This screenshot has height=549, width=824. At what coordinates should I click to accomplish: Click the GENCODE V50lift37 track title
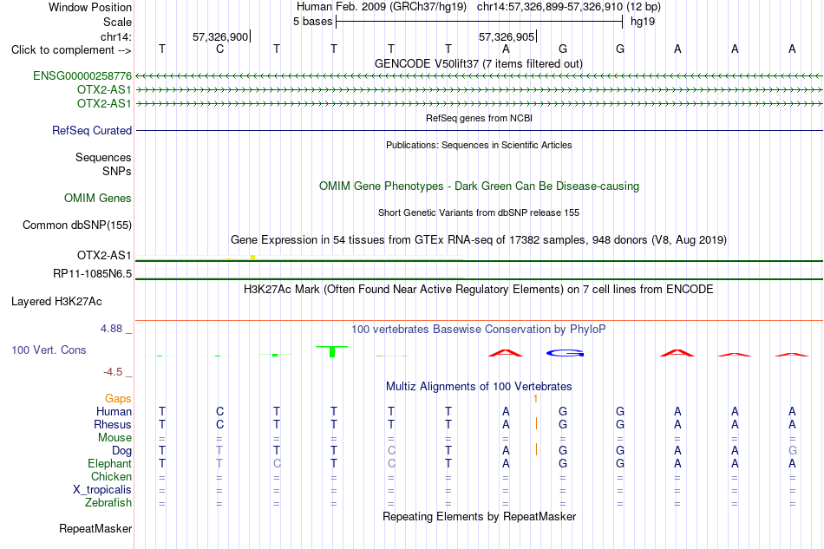(x=479, y=63)
